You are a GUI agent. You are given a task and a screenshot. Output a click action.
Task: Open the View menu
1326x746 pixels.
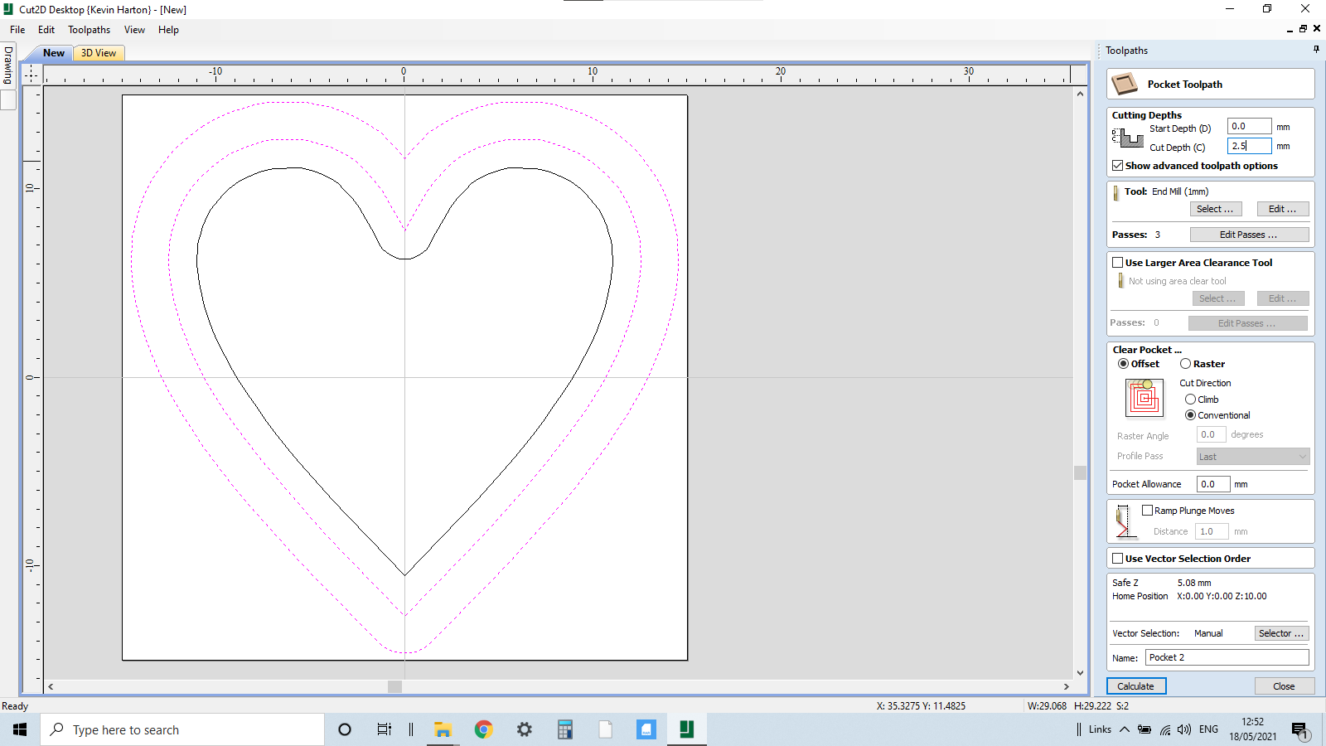point(134,30)
